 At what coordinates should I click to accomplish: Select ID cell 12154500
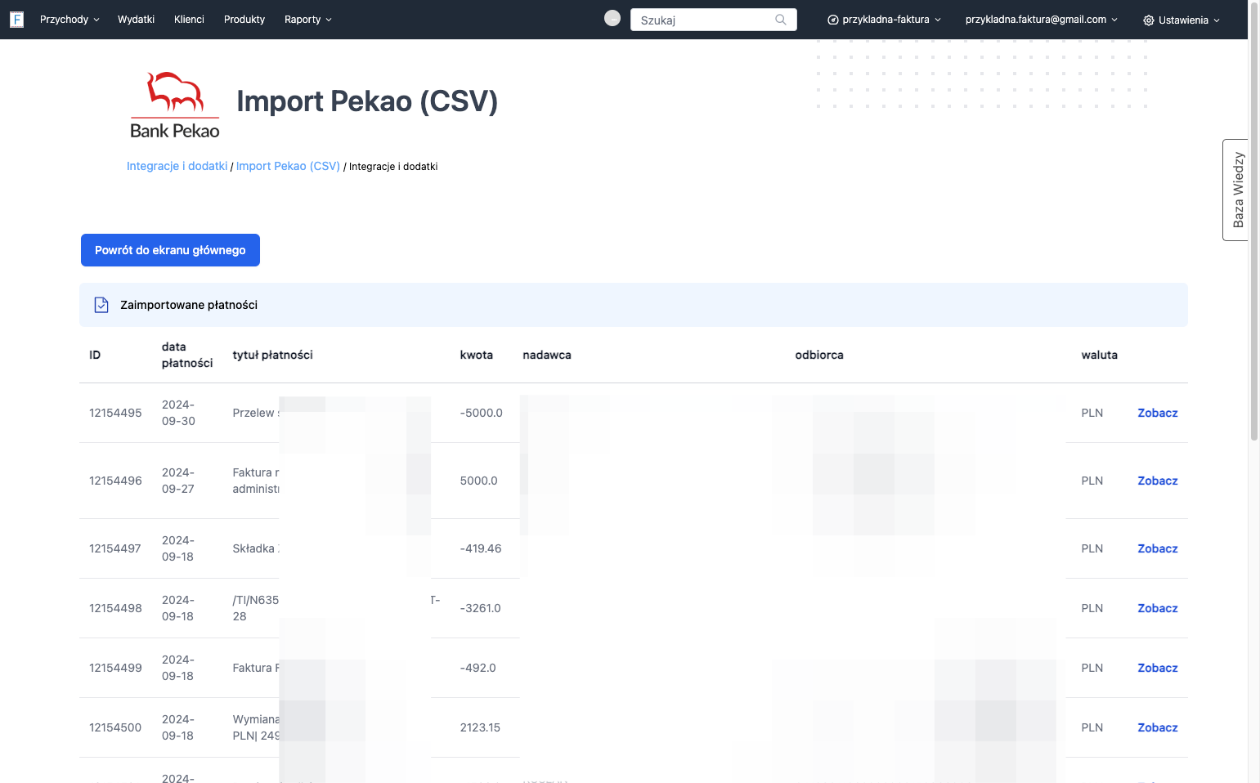pos(115,727)
